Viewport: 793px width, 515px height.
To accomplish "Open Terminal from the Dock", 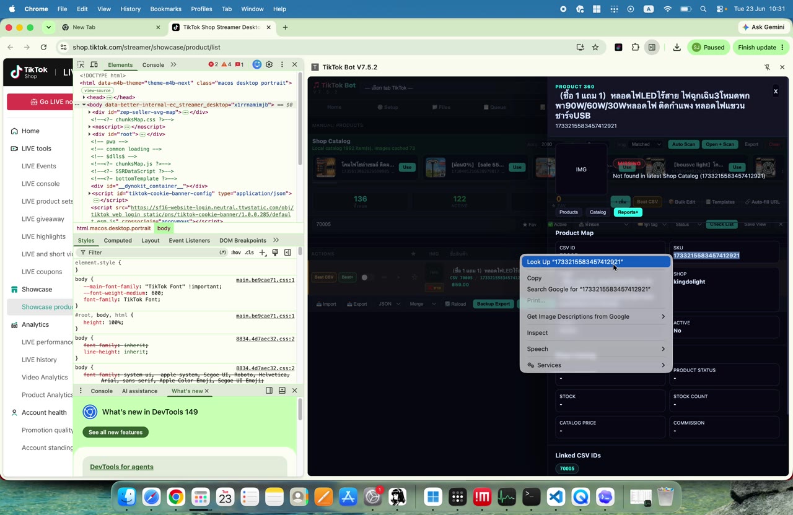I will (x=531, y=496).
